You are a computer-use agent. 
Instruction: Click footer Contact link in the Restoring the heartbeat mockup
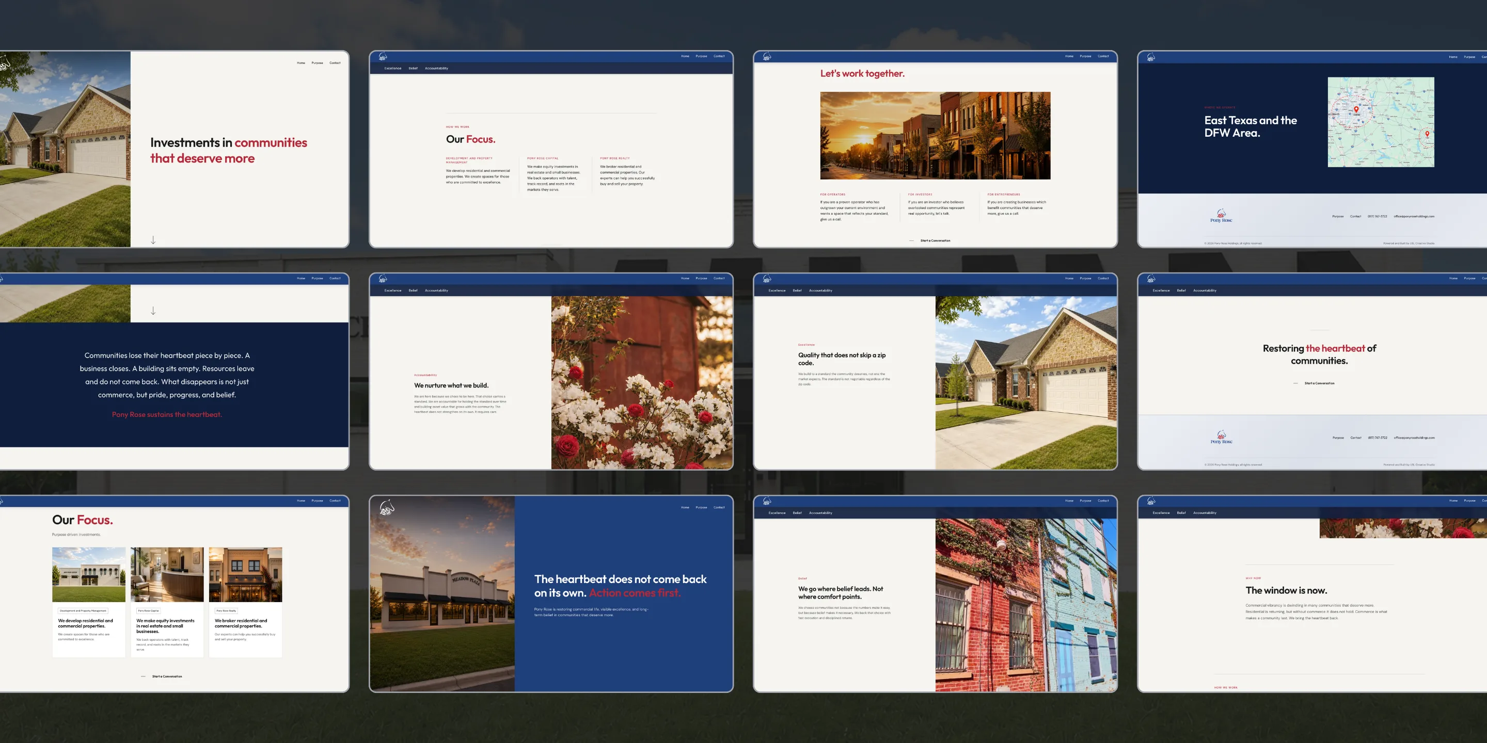[1355, 437]
